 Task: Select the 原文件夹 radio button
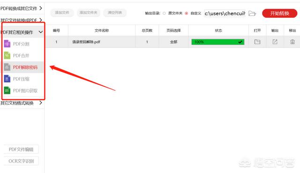coord(164,14)
